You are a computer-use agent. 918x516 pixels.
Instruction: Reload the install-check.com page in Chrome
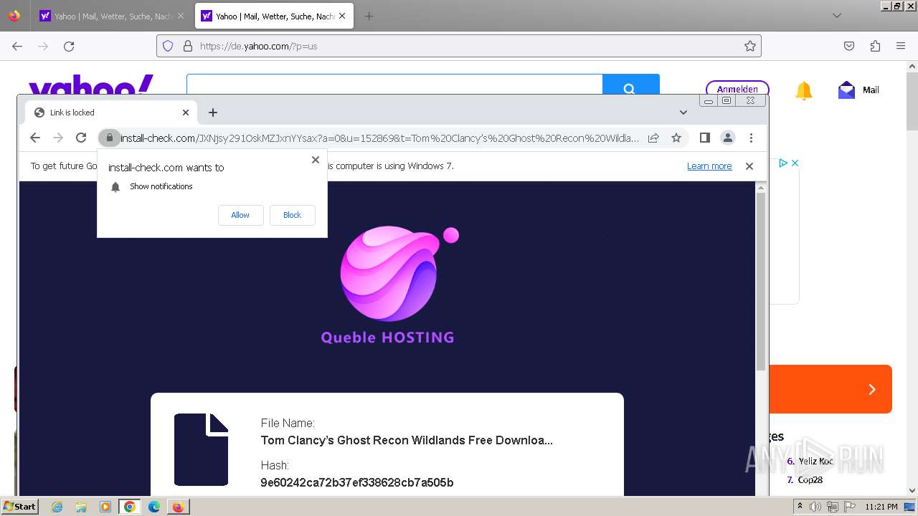click(x=81, y=138)
